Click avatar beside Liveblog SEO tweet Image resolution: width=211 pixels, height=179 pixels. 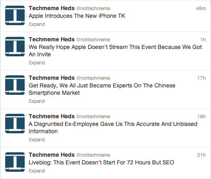(x=15, y=162)
